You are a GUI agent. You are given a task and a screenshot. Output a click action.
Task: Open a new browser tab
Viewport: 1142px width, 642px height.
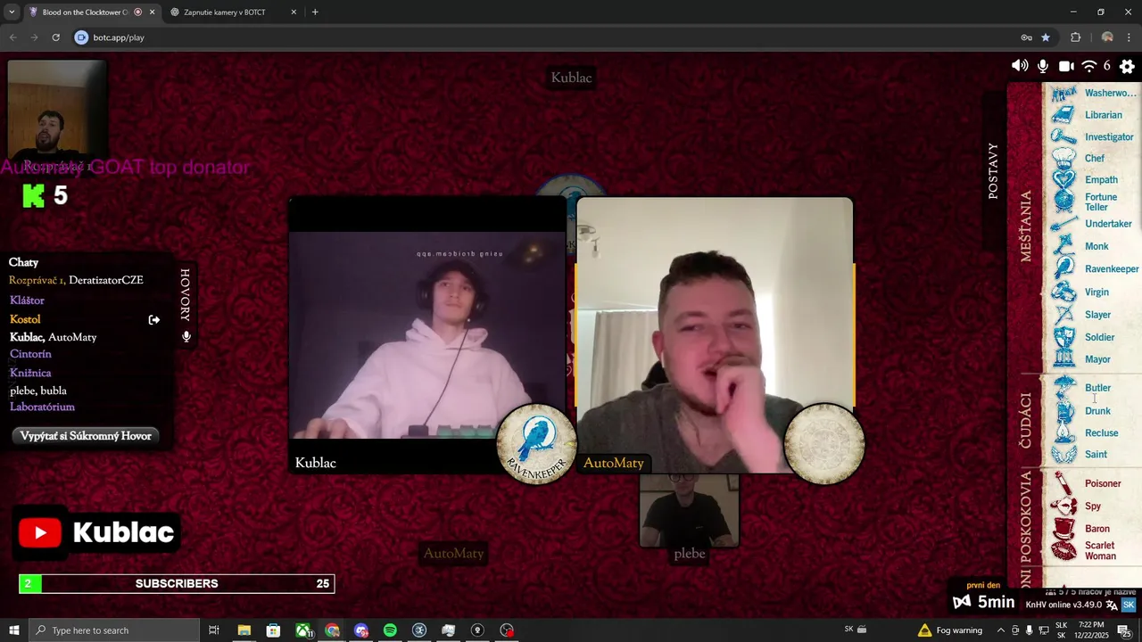pos(315,12)
